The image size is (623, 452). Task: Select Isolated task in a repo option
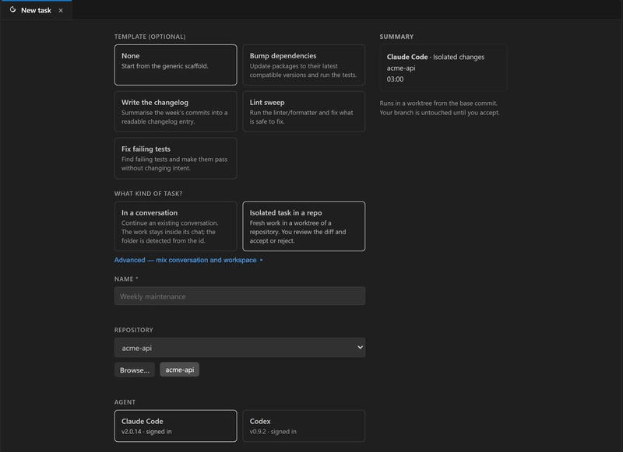[x=304, y=226]
